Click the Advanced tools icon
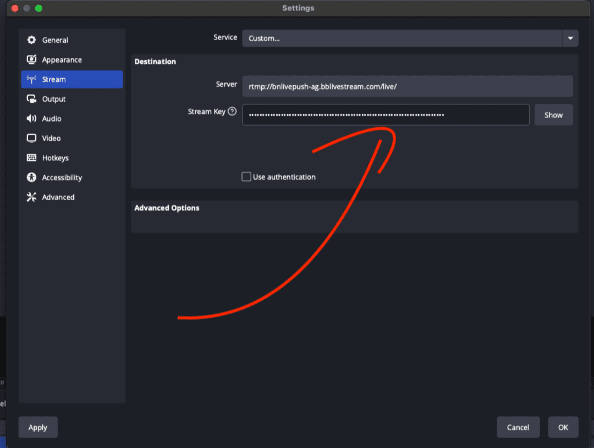The image size is (594, 448). [31, 197]
